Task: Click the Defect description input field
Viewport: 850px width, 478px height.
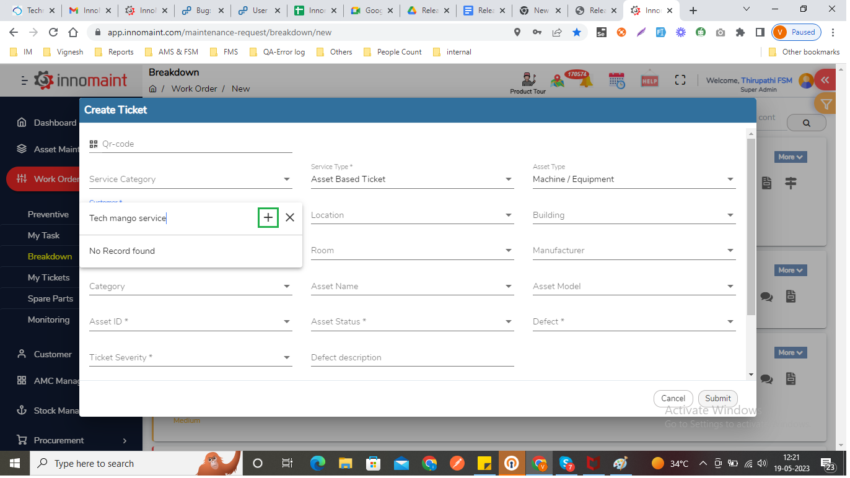Action: click(412, 358)
